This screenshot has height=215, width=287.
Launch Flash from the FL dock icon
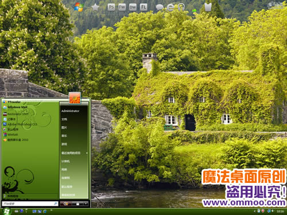143,7
